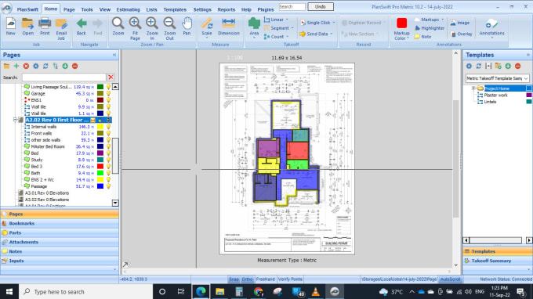Collapse the Project Home template node
This screenshot has height=299, width=533.
473,88
